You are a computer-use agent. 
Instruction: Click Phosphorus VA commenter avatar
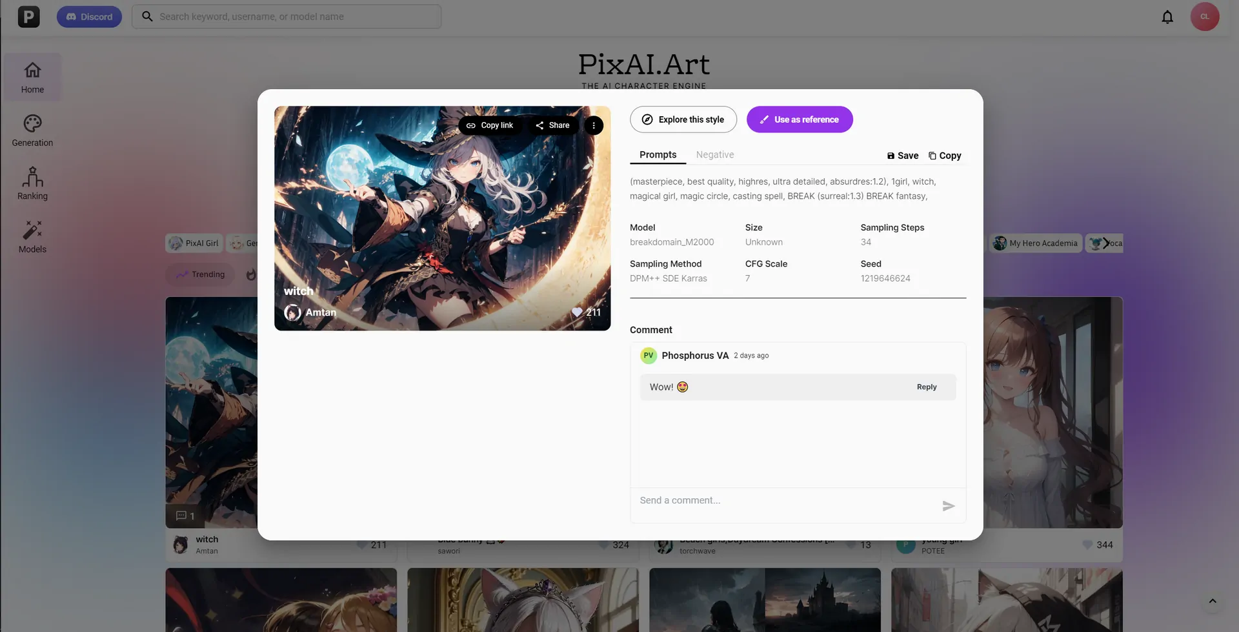click(649, 356)
